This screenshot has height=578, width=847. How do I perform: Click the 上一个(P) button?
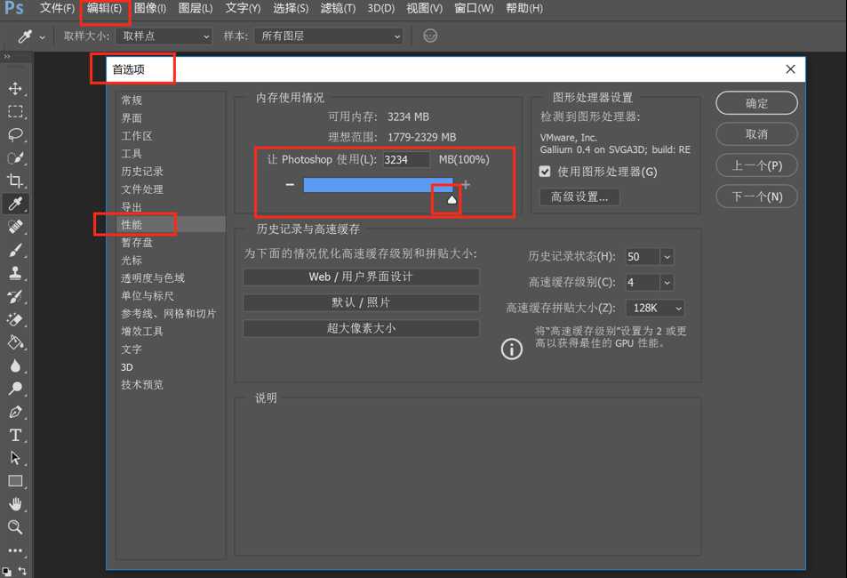coord(756,165)
